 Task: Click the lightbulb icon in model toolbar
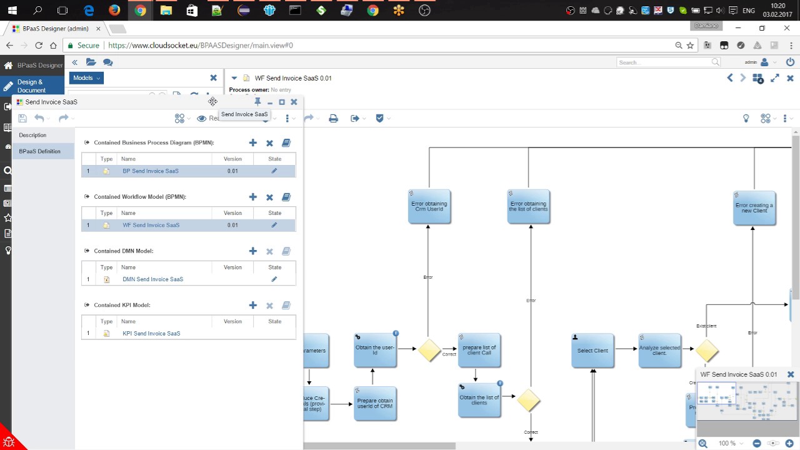(746, 118)
